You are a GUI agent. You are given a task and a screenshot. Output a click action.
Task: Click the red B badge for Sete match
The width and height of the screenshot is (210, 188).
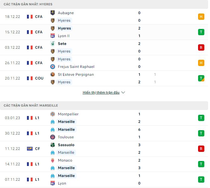point(201,47)
